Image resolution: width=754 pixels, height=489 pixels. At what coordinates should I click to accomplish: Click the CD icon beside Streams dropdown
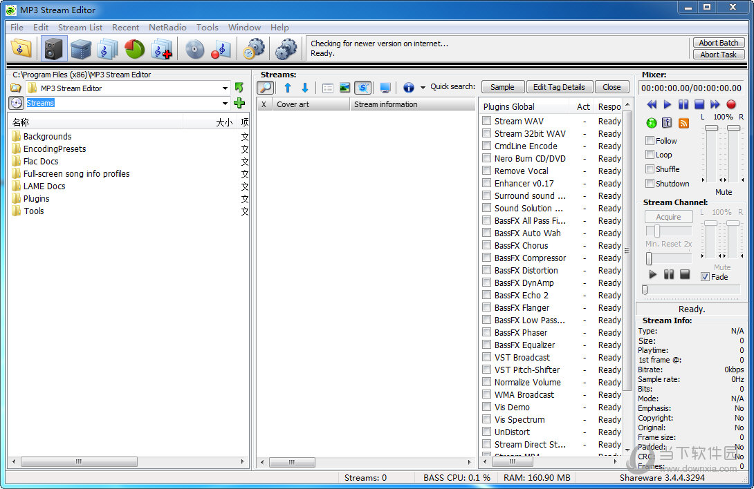pos(17,103)
